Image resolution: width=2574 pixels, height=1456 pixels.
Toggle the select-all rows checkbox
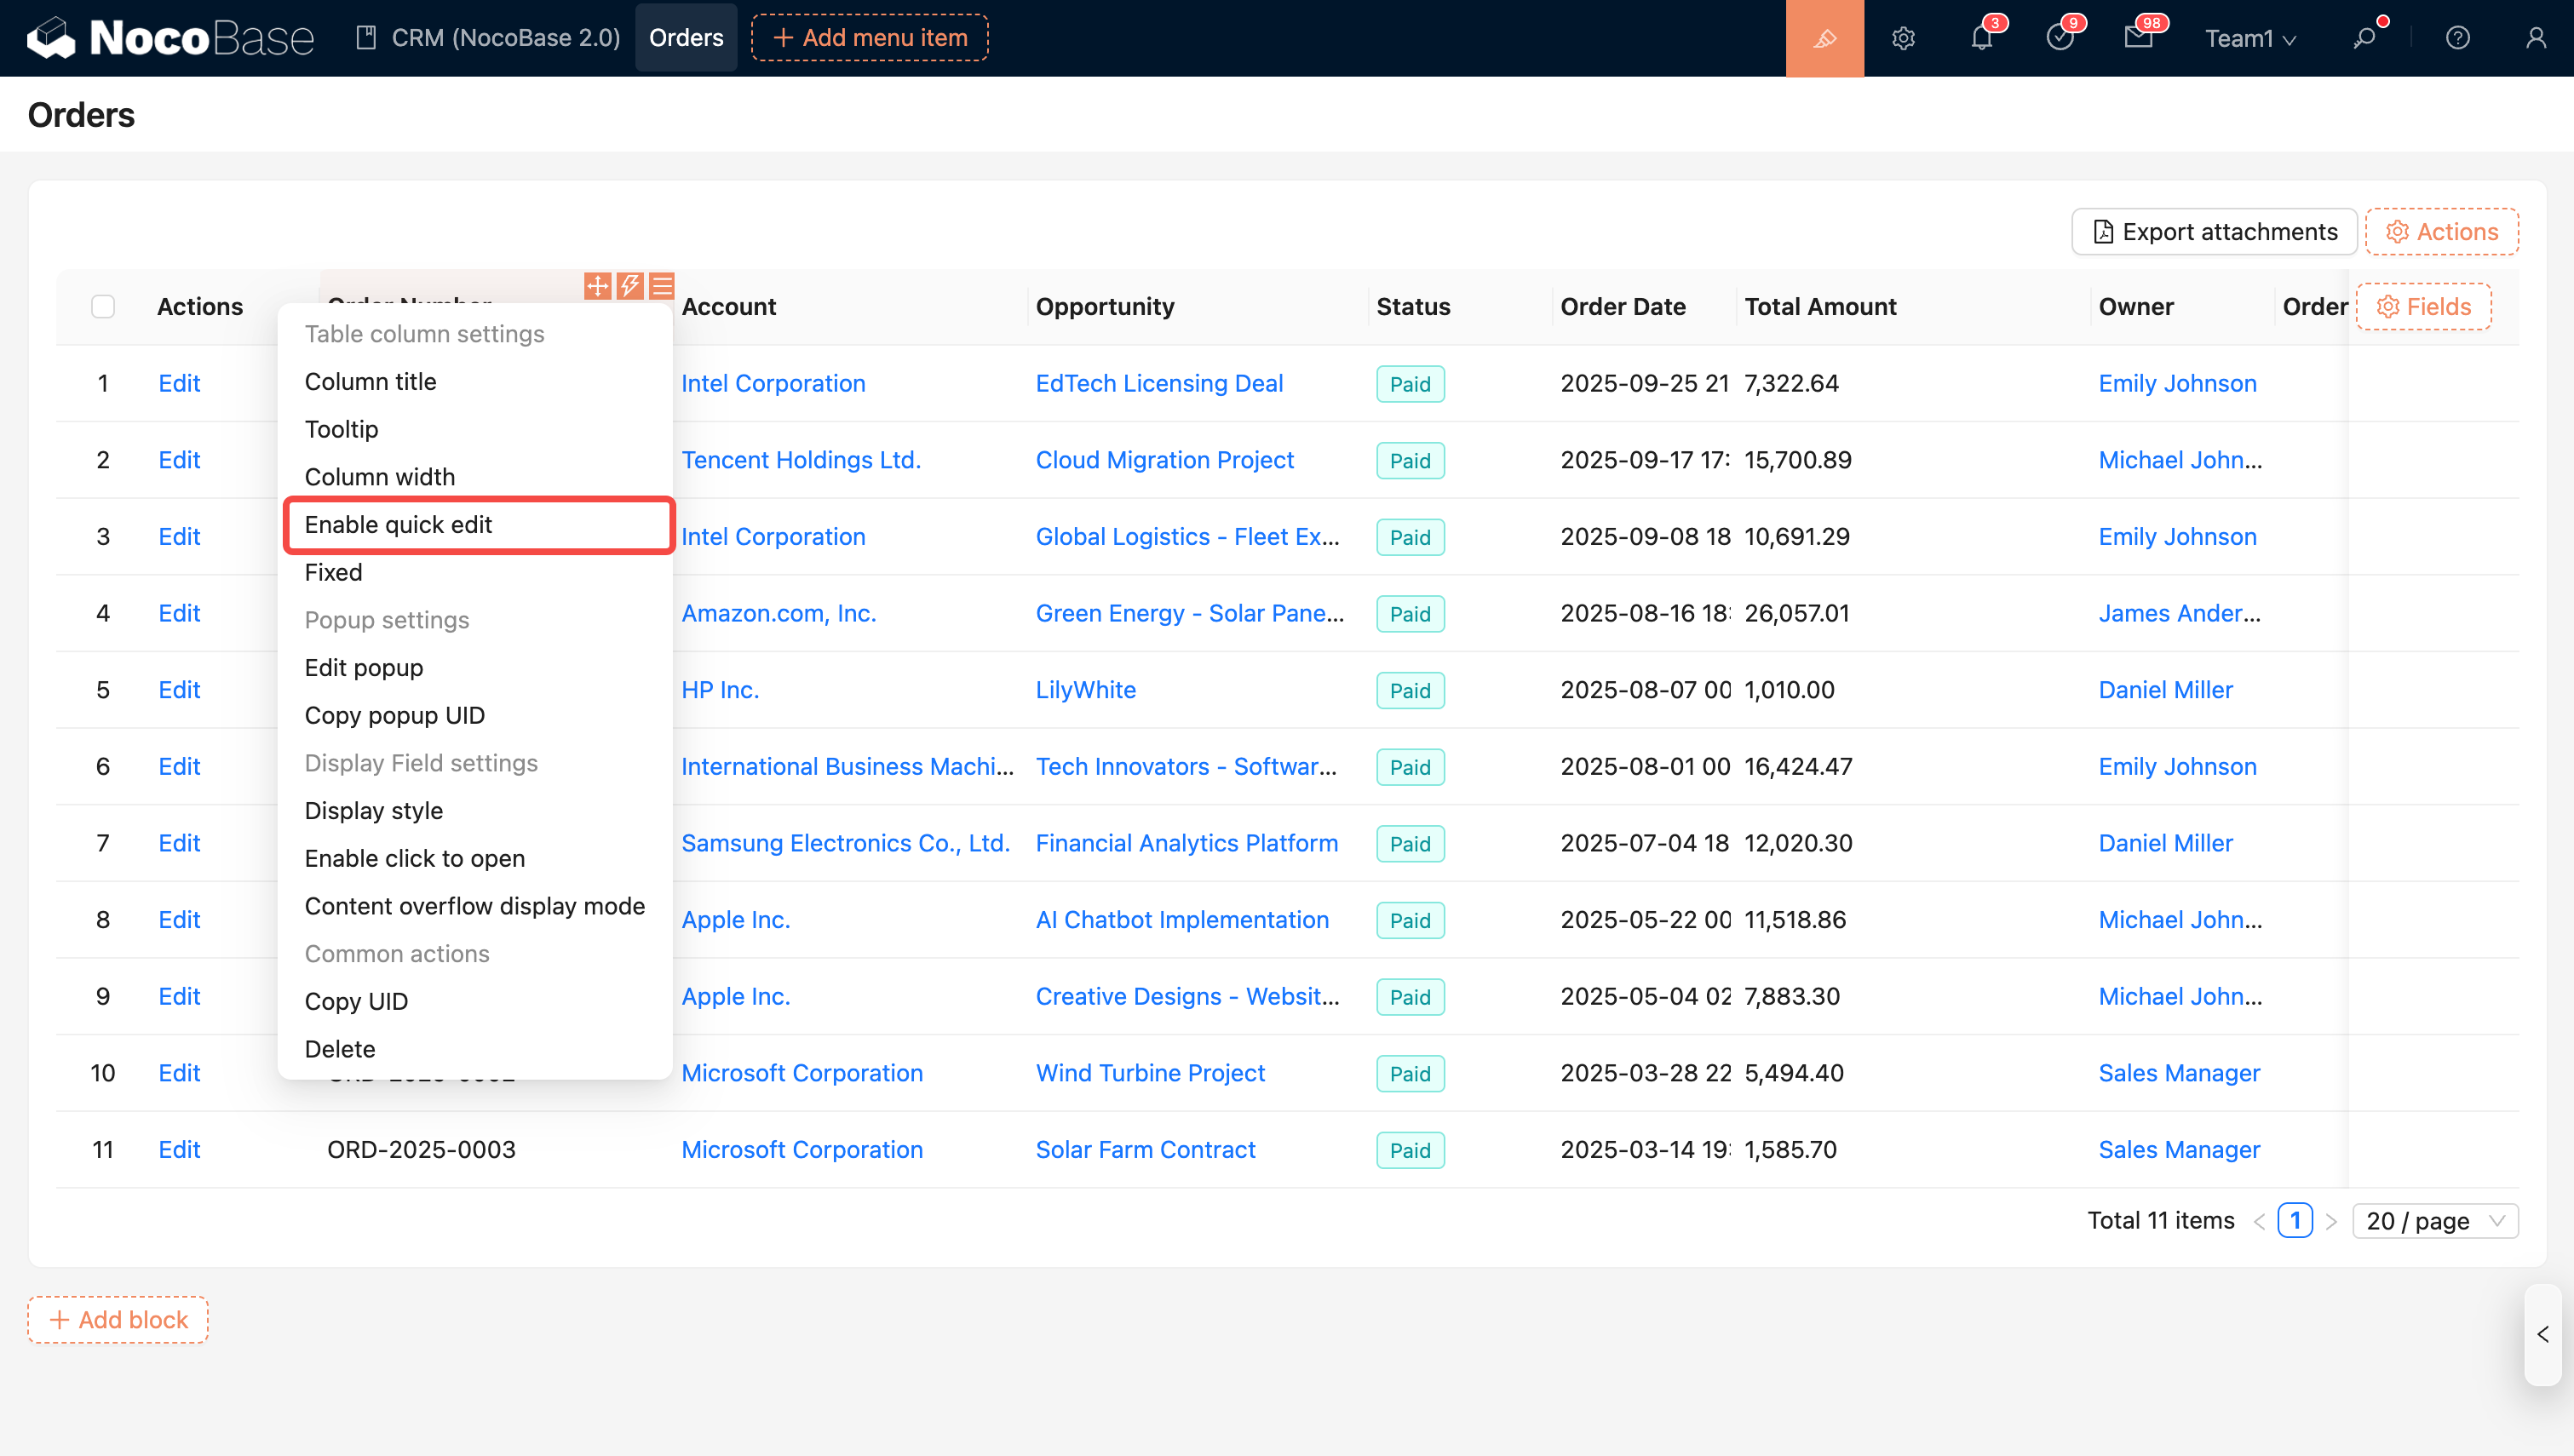click(x=103, y=306)
